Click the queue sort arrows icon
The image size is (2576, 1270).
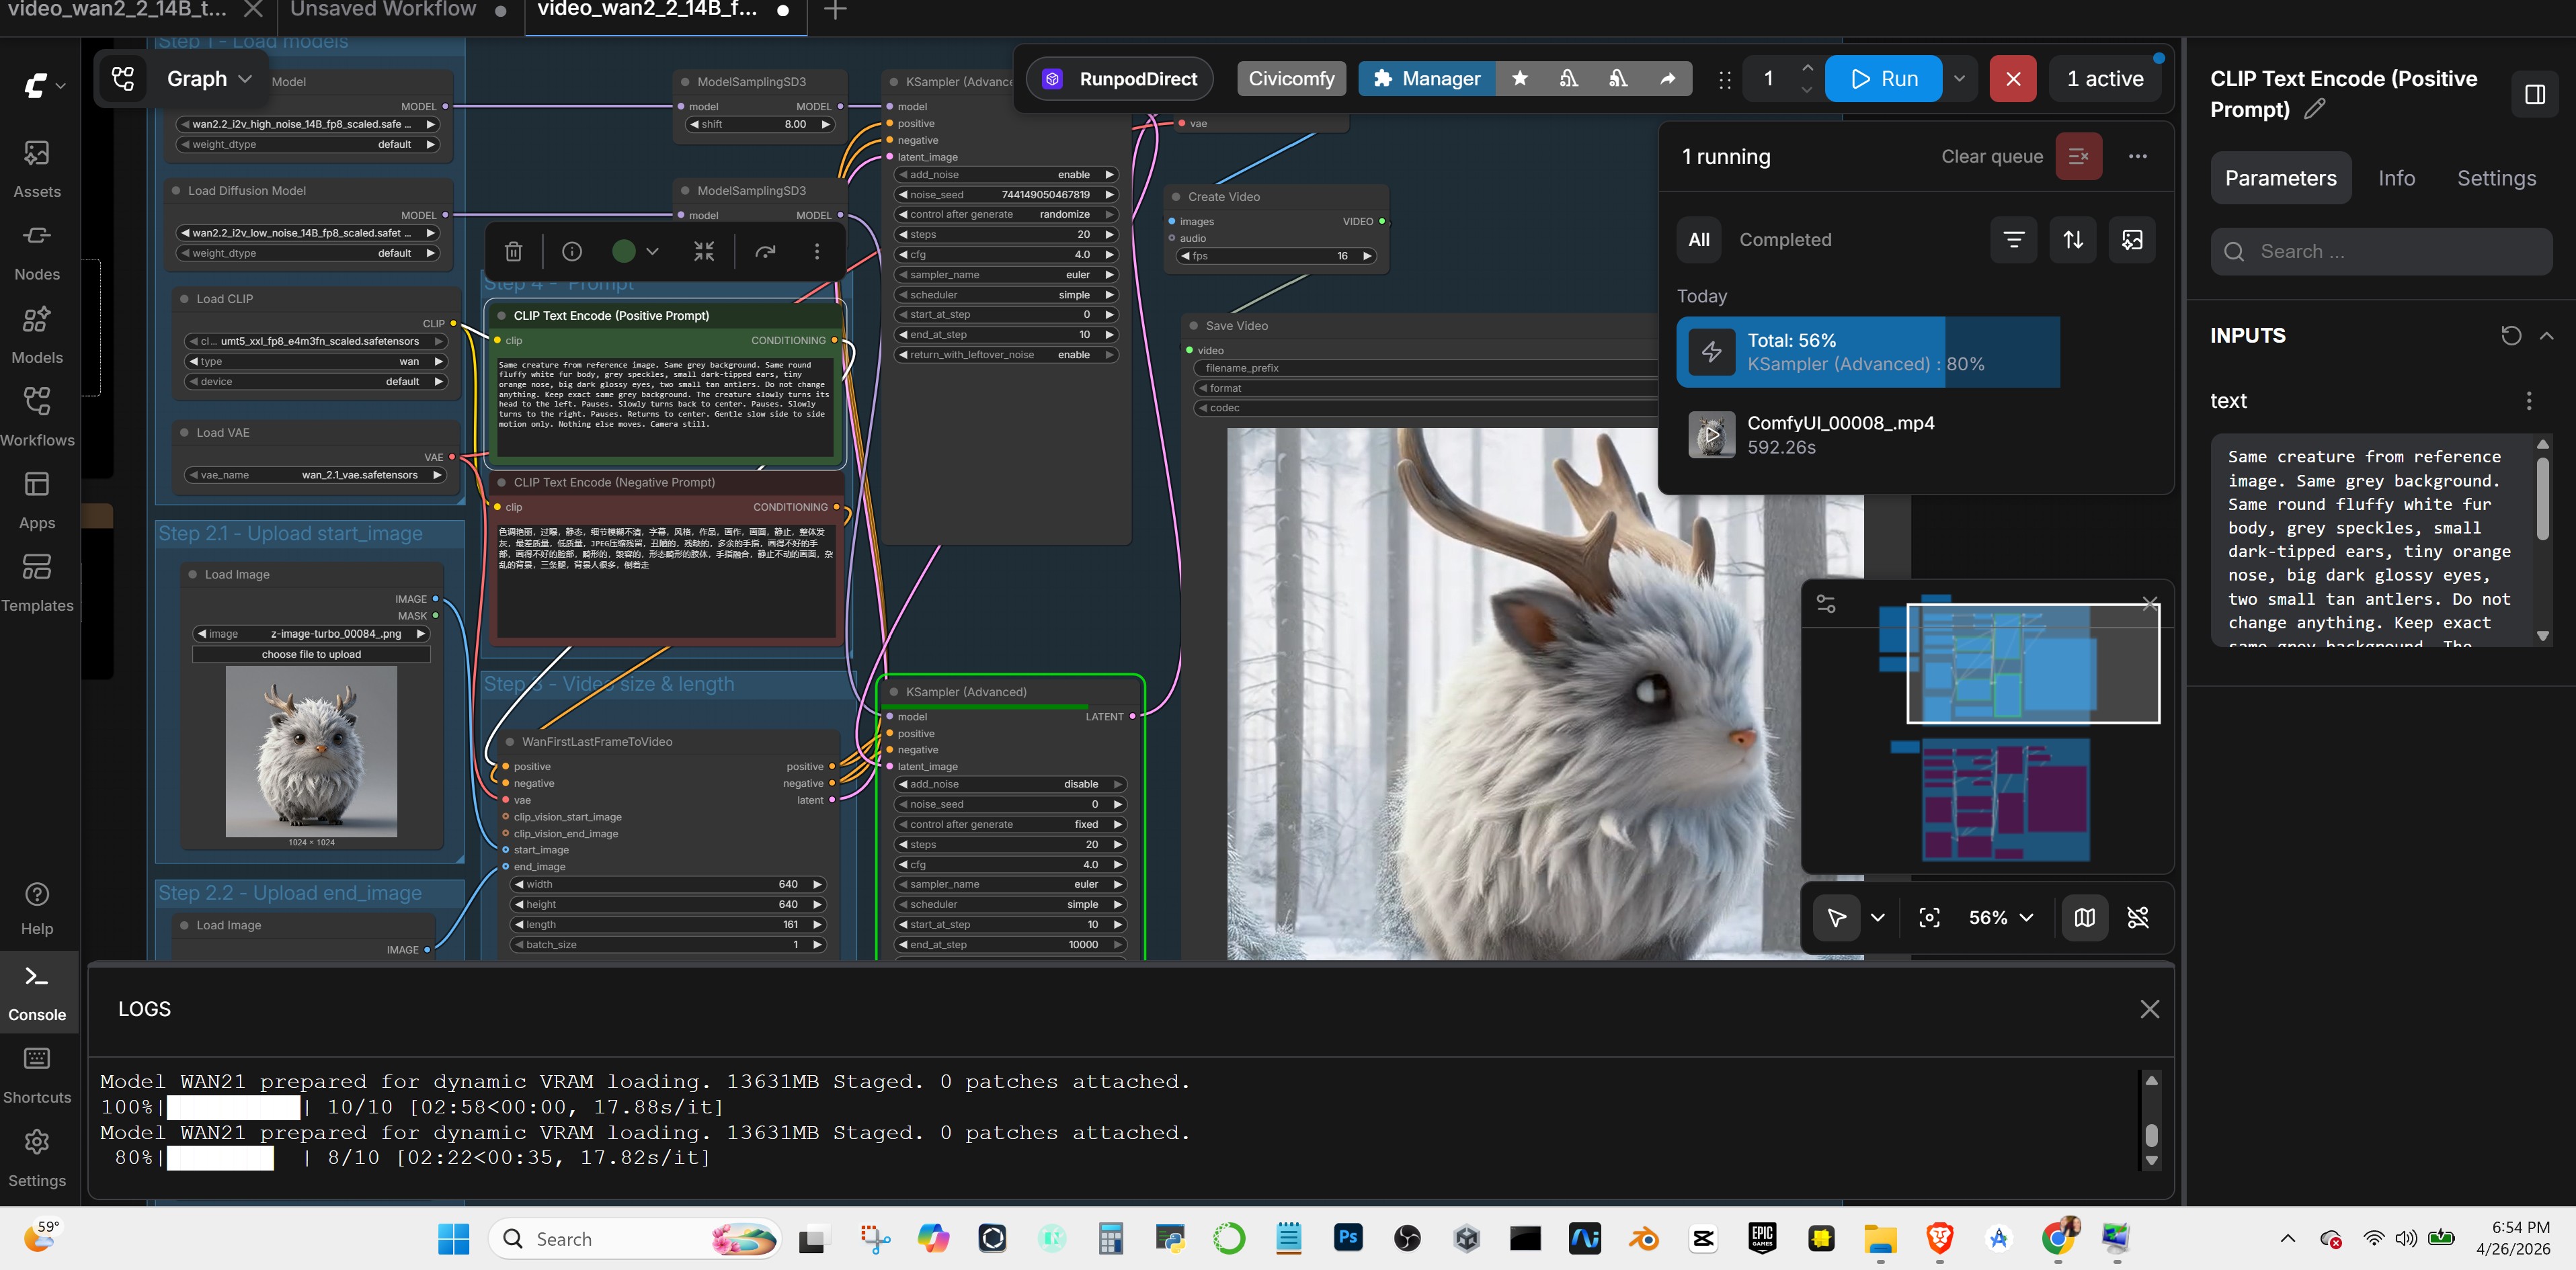(x=2073, y=239)
